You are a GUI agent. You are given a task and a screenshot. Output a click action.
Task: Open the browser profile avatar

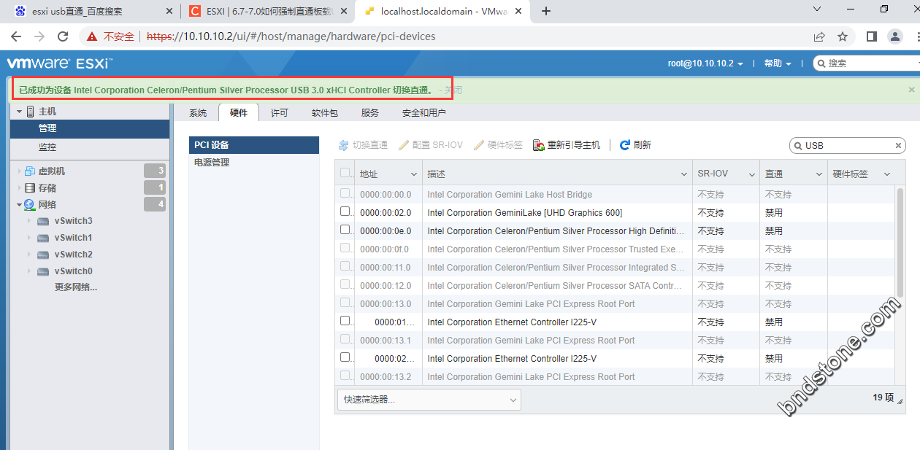point(895,36)
